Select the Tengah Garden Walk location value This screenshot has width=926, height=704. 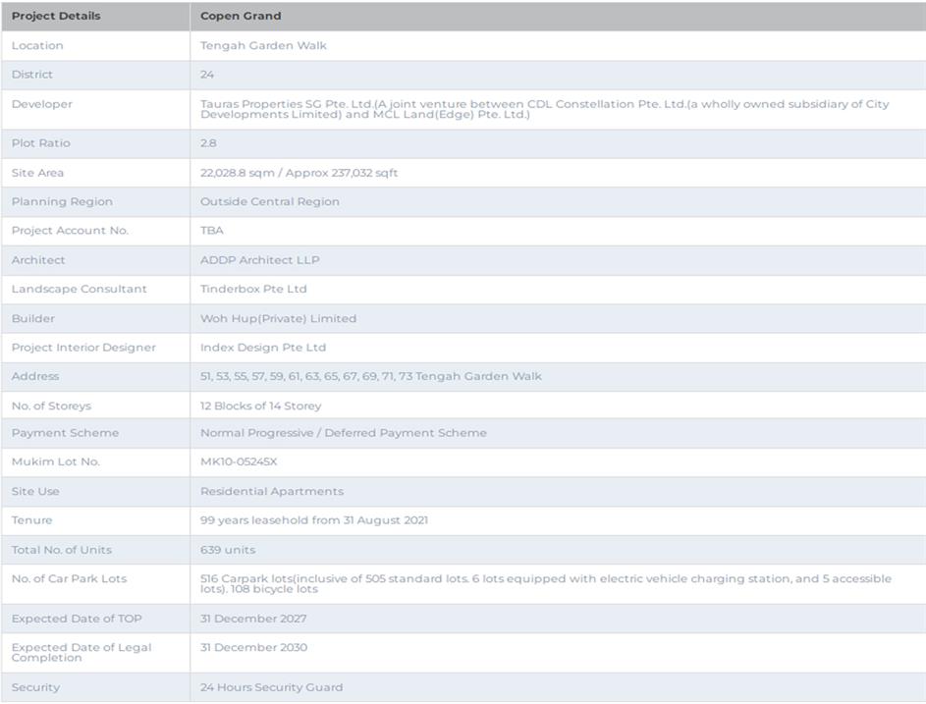(x=263, y=45)
